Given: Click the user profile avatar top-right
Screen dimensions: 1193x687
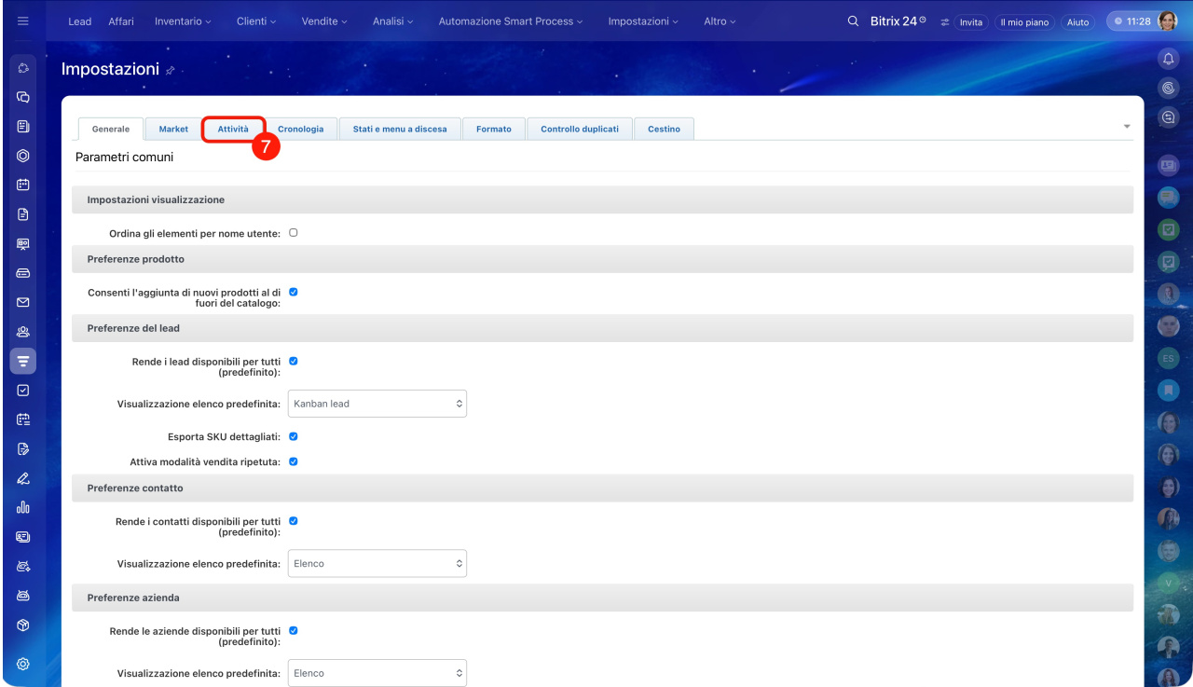Looking at the screenshot, I should coord(1167,21).
